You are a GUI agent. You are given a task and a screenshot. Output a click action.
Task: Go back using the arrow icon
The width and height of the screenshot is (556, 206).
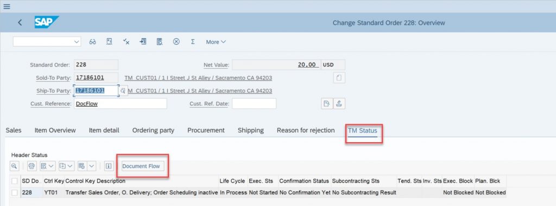pyautogui.click(x=20, y=23)
